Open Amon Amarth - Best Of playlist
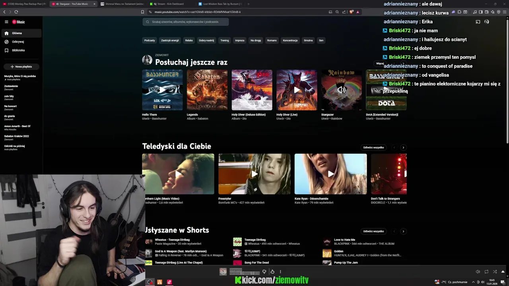 [21, 128]
